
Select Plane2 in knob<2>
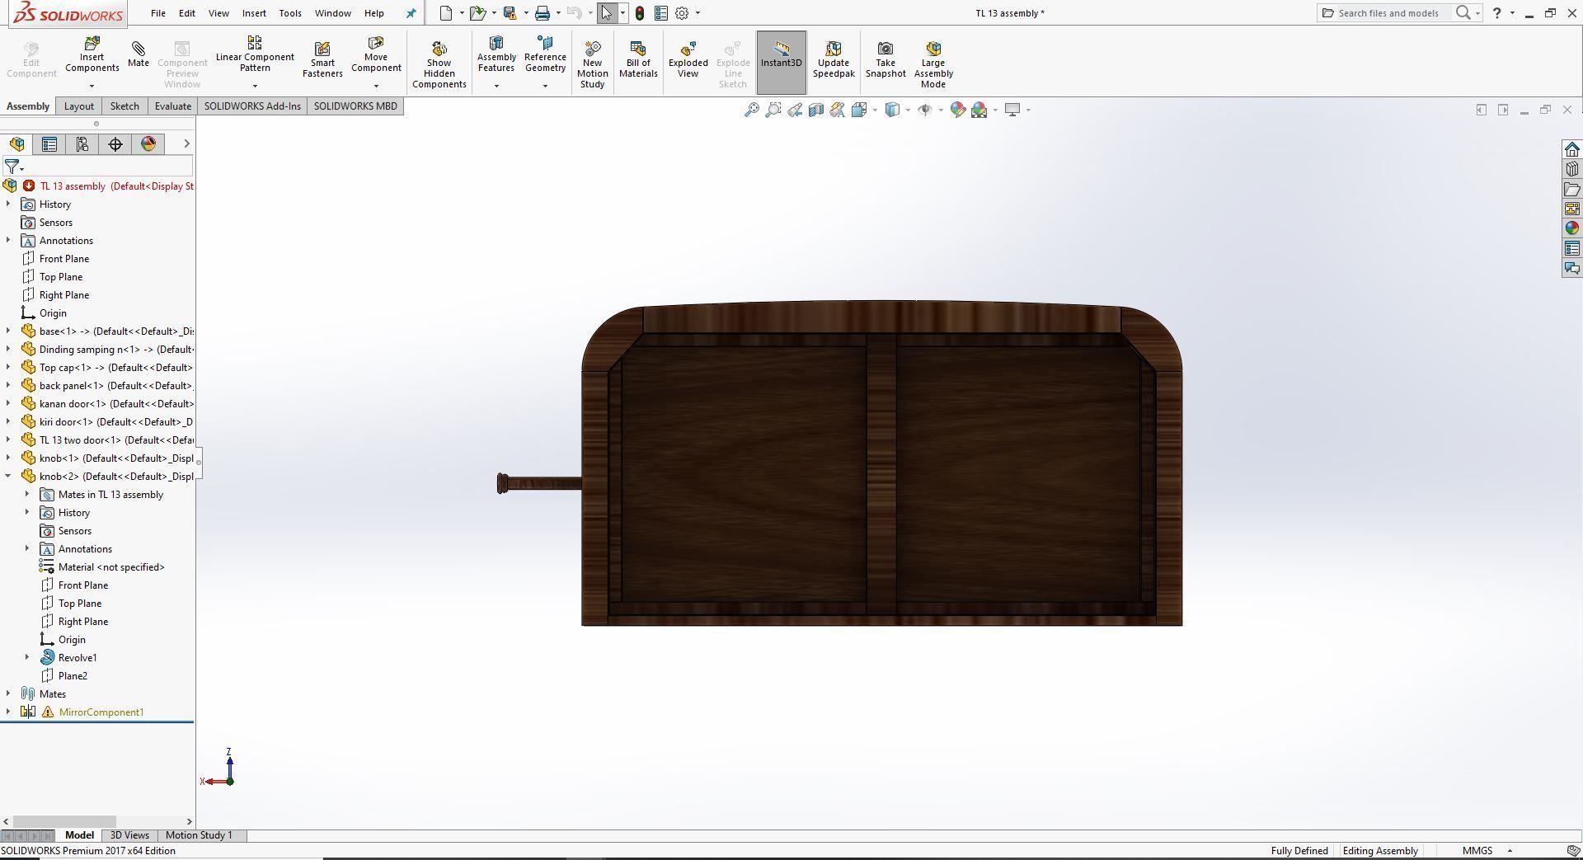[73, 676]
